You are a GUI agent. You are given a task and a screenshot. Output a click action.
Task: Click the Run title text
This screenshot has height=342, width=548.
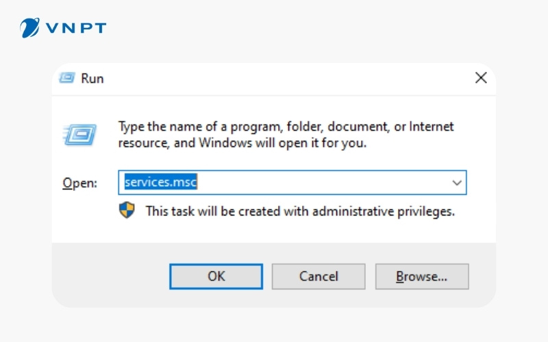pyautogui.click(x=92, y=78)
